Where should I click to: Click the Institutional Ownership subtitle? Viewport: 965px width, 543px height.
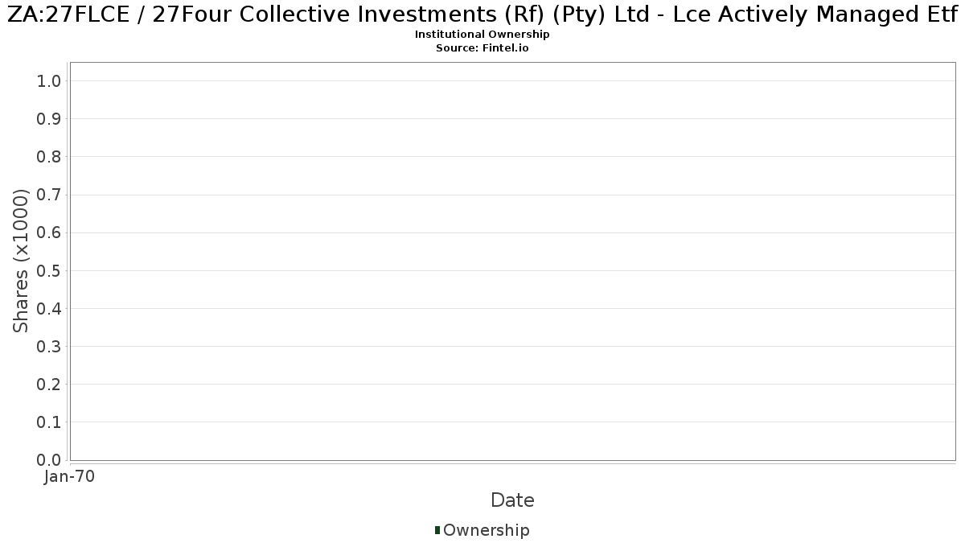482,35
